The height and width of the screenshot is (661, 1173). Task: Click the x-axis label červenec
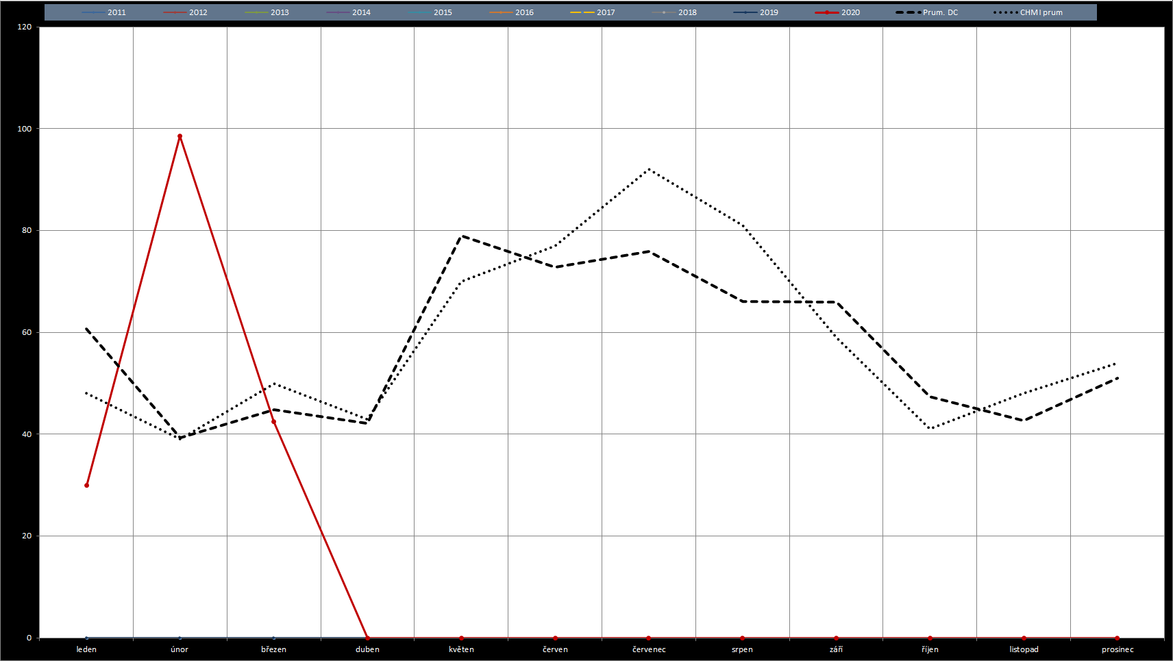coord(649,649)
